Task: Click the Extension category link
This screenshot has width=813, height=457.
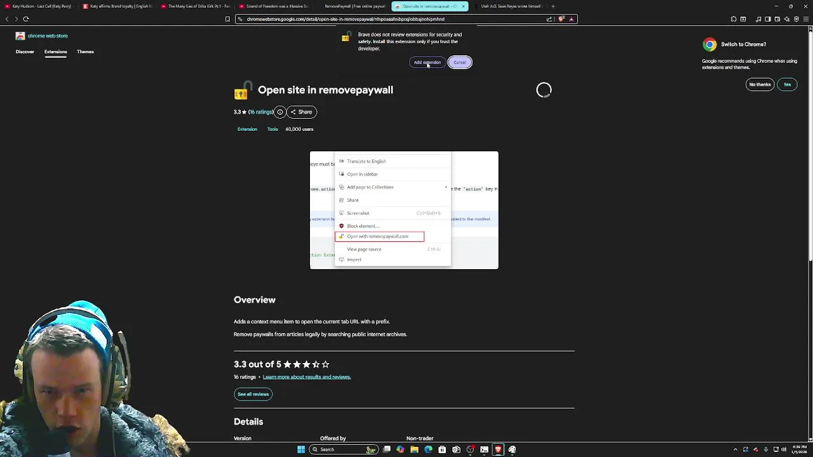Action: pos(247,129)
